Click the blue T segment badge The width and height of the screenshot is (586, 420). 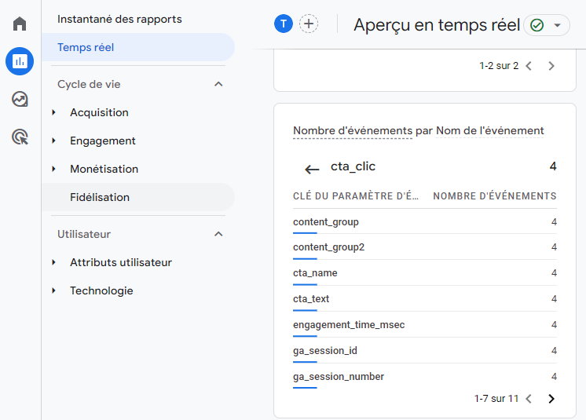pyautogui.click(x=283, y=24)
